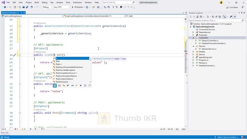Toggle IntelliSense interfaces filter icon
The image size is (247, 139).
72,85
